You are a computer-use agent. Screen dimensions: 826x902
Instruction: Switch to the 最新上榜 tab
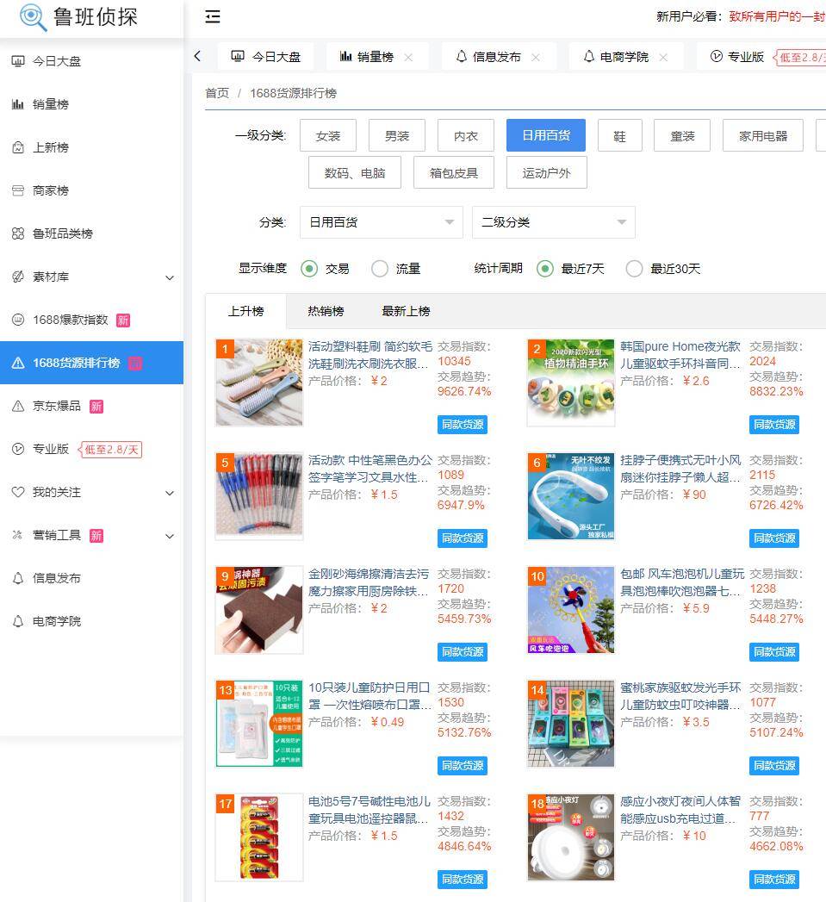click(406, 311)
